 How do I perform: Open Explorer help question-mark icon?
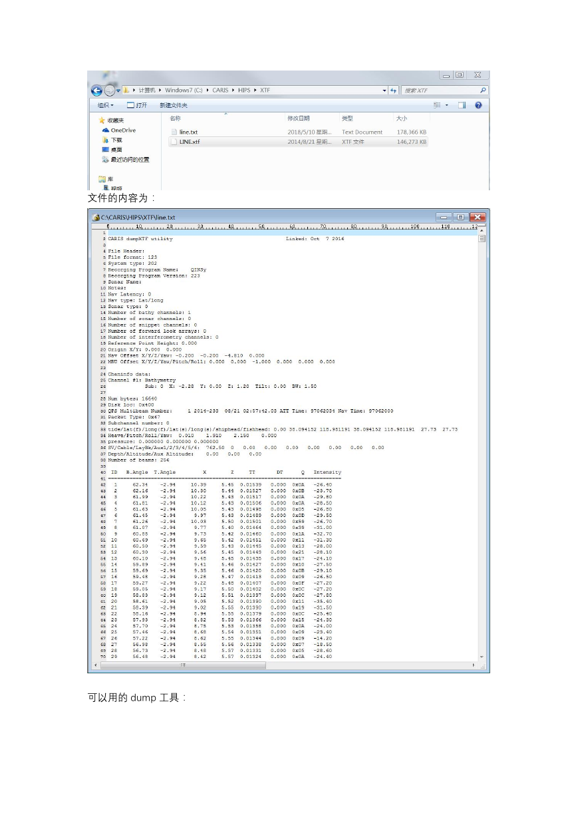[x=478, y=105]
